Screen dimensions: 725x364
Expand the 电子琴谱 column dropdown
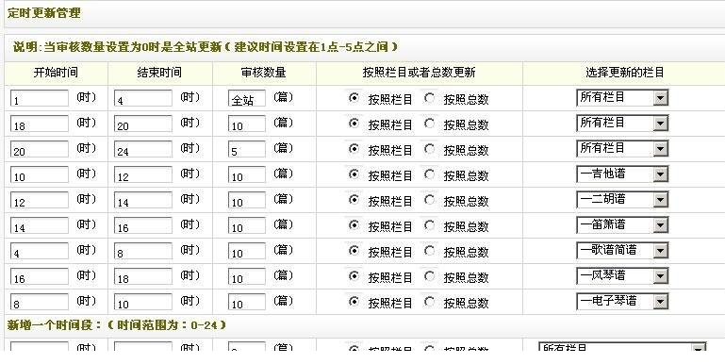(622, 301)
